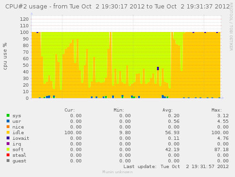Click the lime soft legend swatch
Viewport: 235px width, 177px height.
tap(8, 149)
